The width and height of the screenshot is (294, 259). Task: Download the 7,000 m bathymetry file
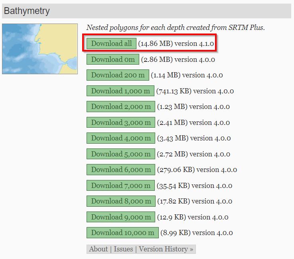coord(121,186)
